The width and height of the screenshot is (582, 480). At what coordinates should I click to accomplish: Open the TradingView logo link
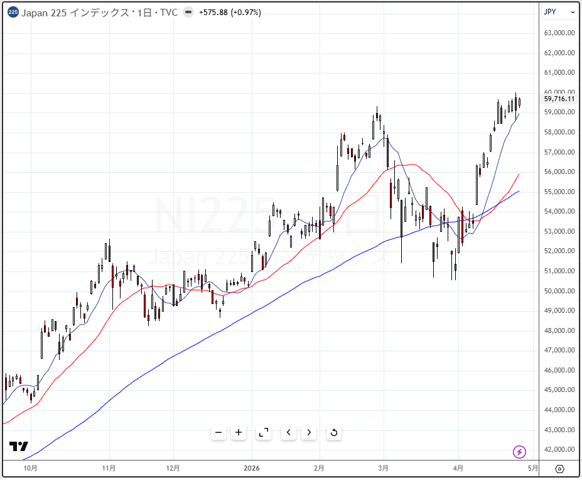click(x=19, y=447)
